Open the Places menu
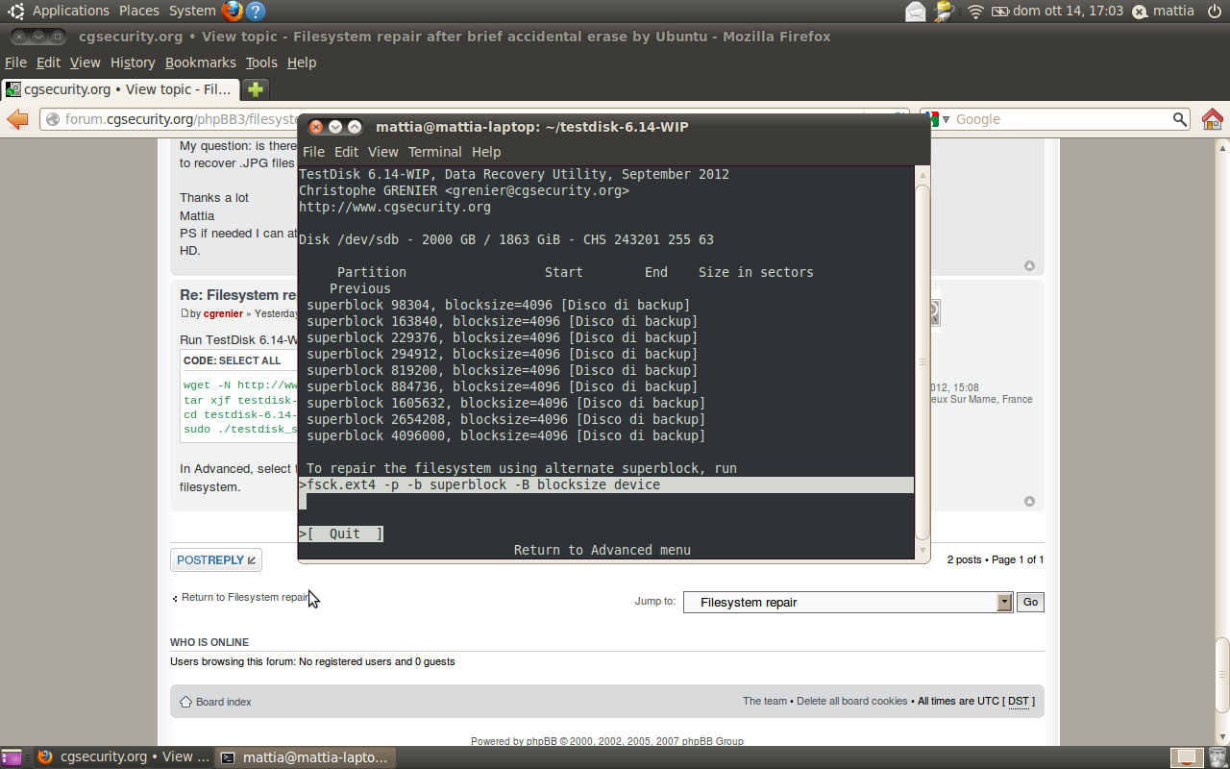Image resolution: width=1230 pixels, height=769 pixels. coord(139,12)
